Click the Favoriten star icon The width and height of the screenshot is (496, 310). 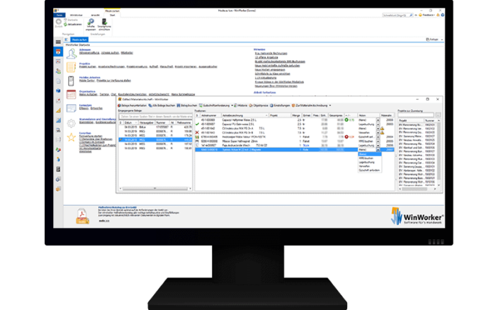click(x=71, y=137)
